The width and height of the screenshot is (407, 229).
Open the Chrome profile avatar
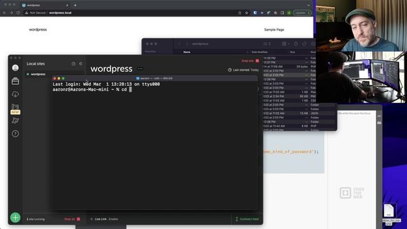tap(289, 13)
